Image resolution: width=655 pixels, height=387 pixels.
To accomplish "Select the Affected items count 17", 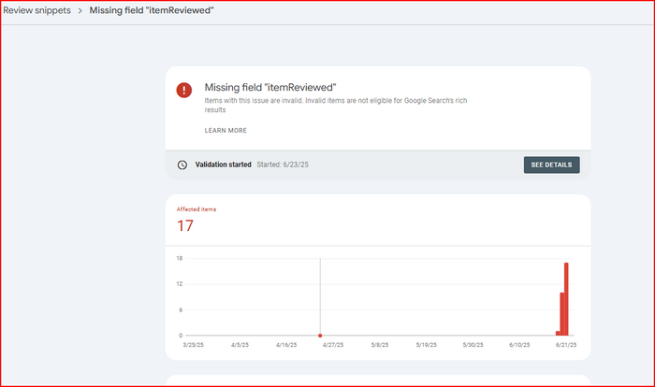I will (x=185, y=226).
